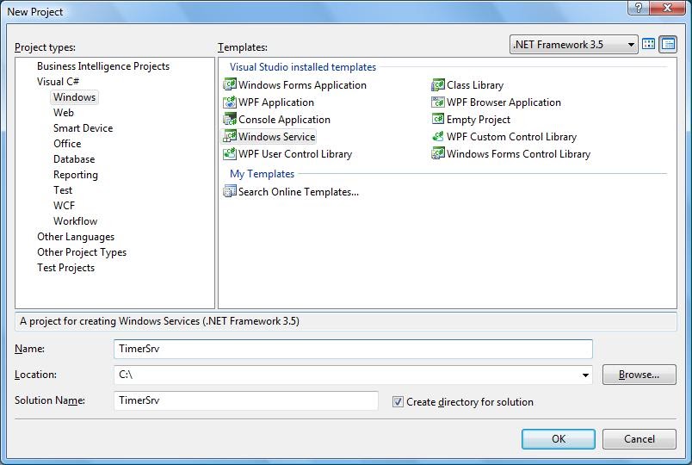692x465 pixels.
Task: Select the Test item under Visual C#
Action: pos(63,190)
